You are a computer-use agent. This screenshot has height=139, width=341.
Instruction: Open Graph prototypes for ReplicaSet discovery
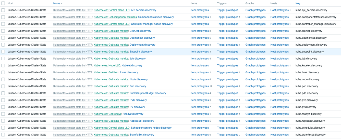255,121
